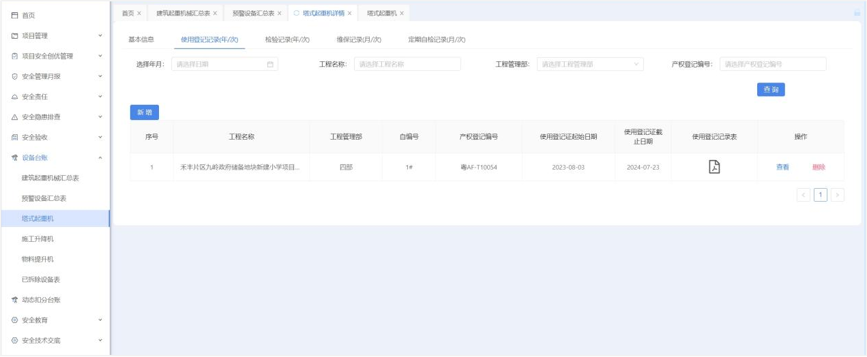
Task: Switch to the 维保记录(月/次) tab
Action: point(359,40)
